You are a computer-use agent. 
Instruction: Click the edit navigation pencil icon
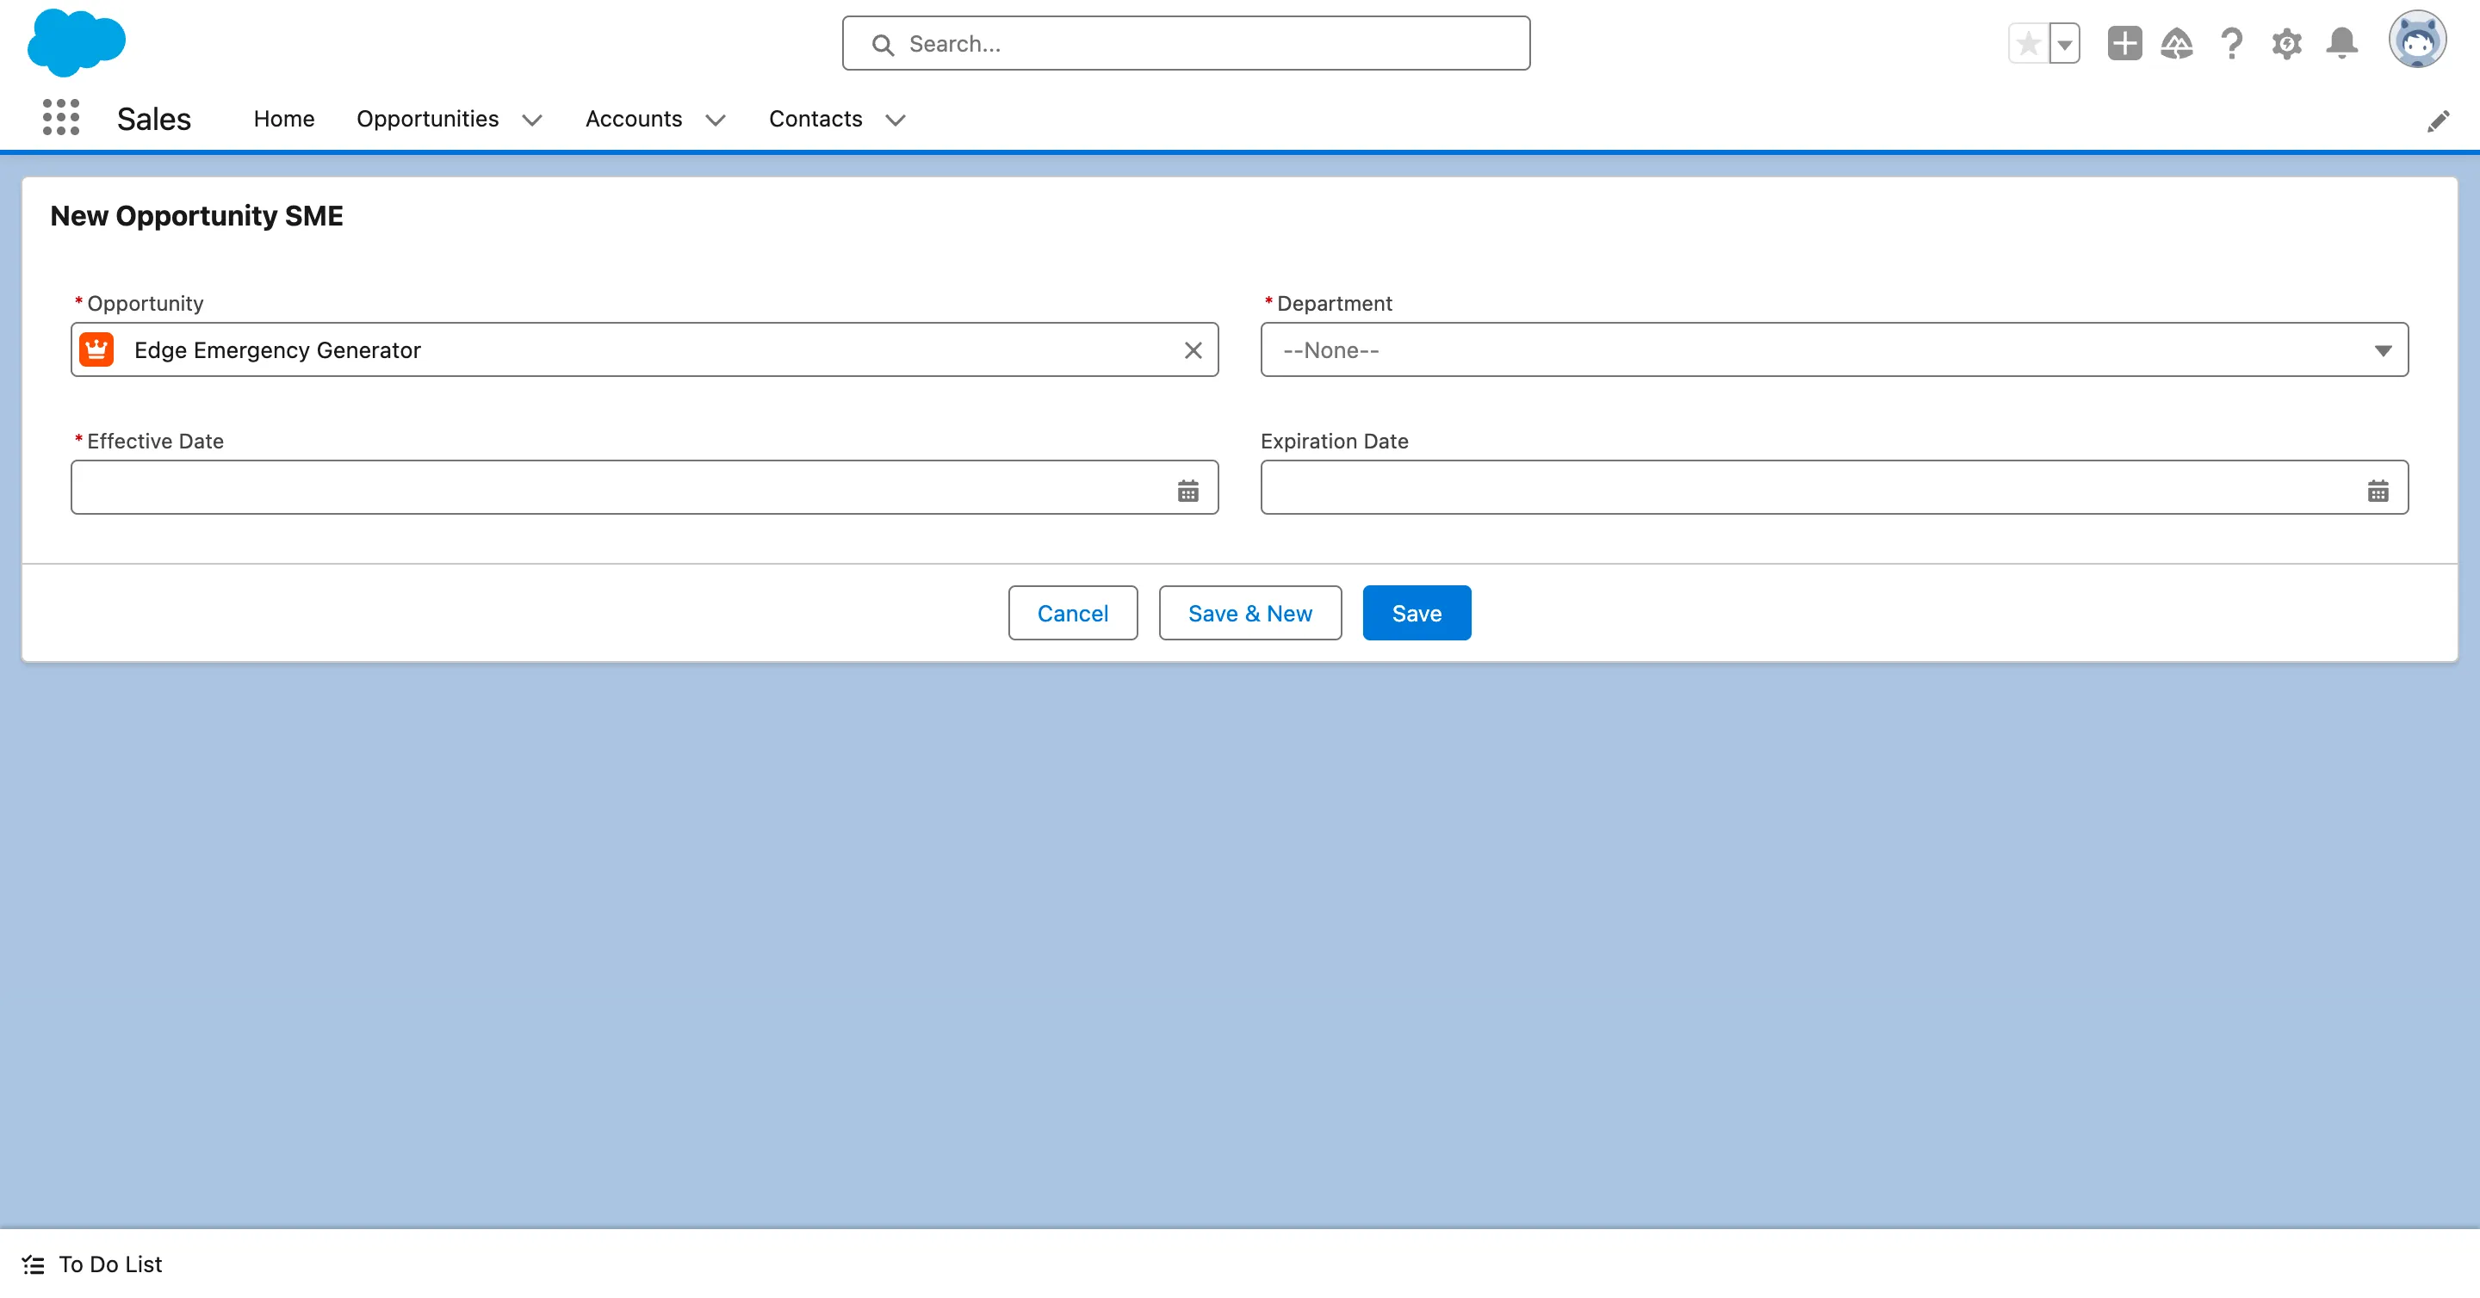tap(2438, 121)
